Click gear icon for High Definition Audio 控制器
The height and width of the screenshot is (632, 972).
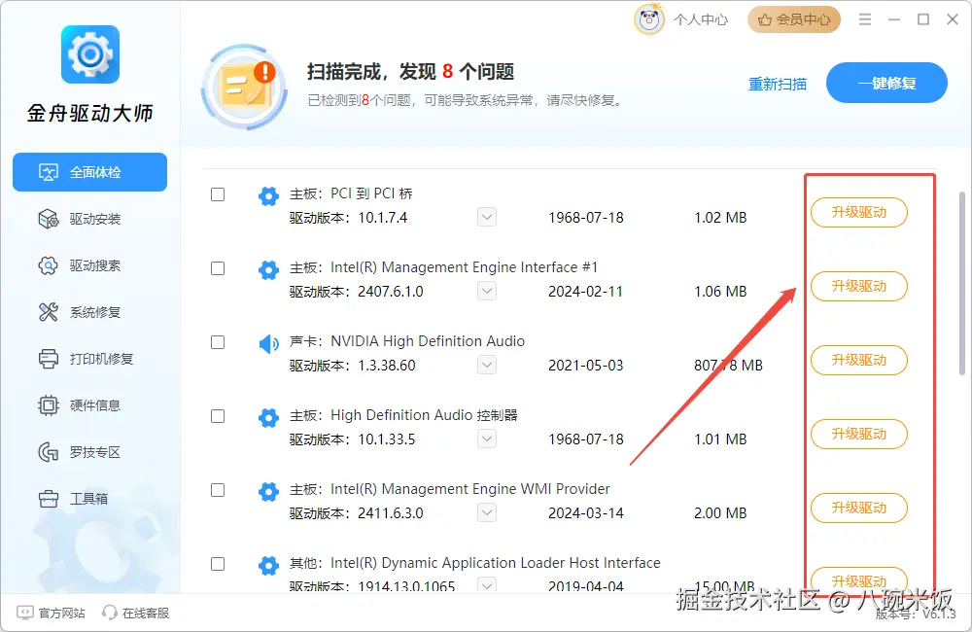[268, 417]
